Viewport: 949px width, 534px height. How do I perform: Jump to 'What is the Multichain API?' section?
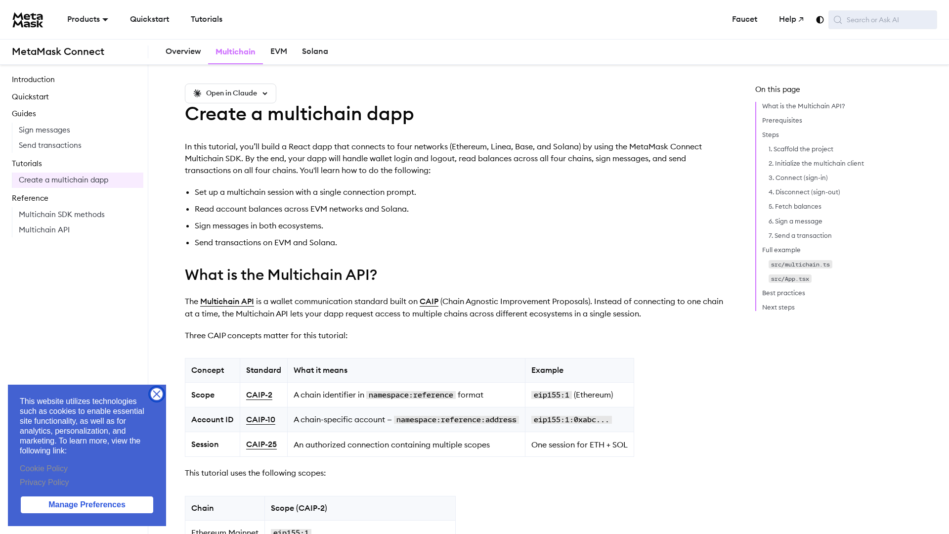[x=803, y=106]
